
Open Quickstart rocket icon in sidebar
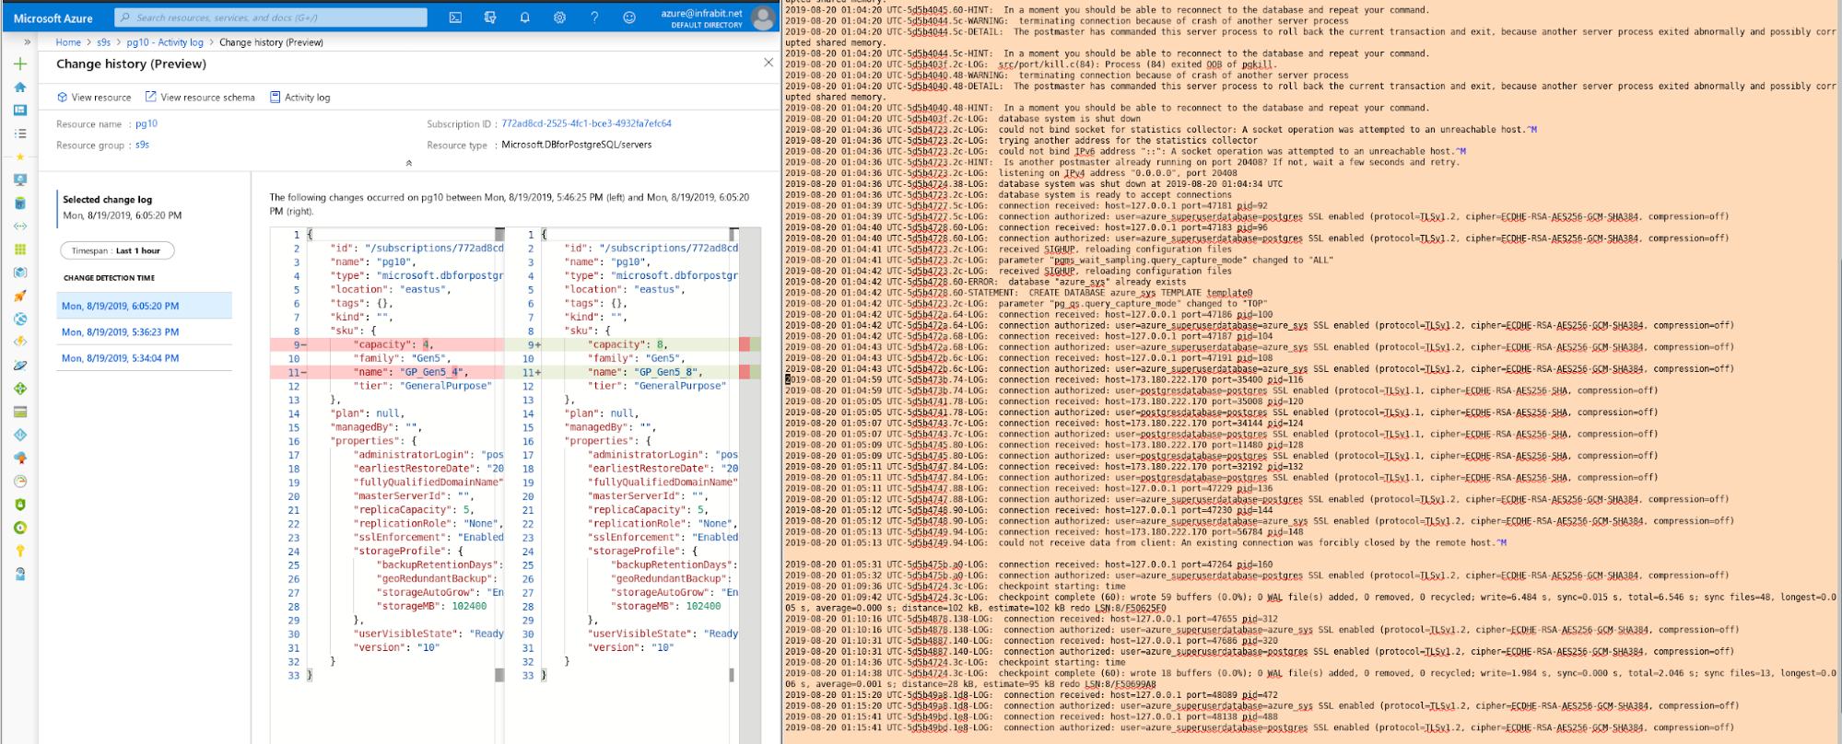point(20,296)
